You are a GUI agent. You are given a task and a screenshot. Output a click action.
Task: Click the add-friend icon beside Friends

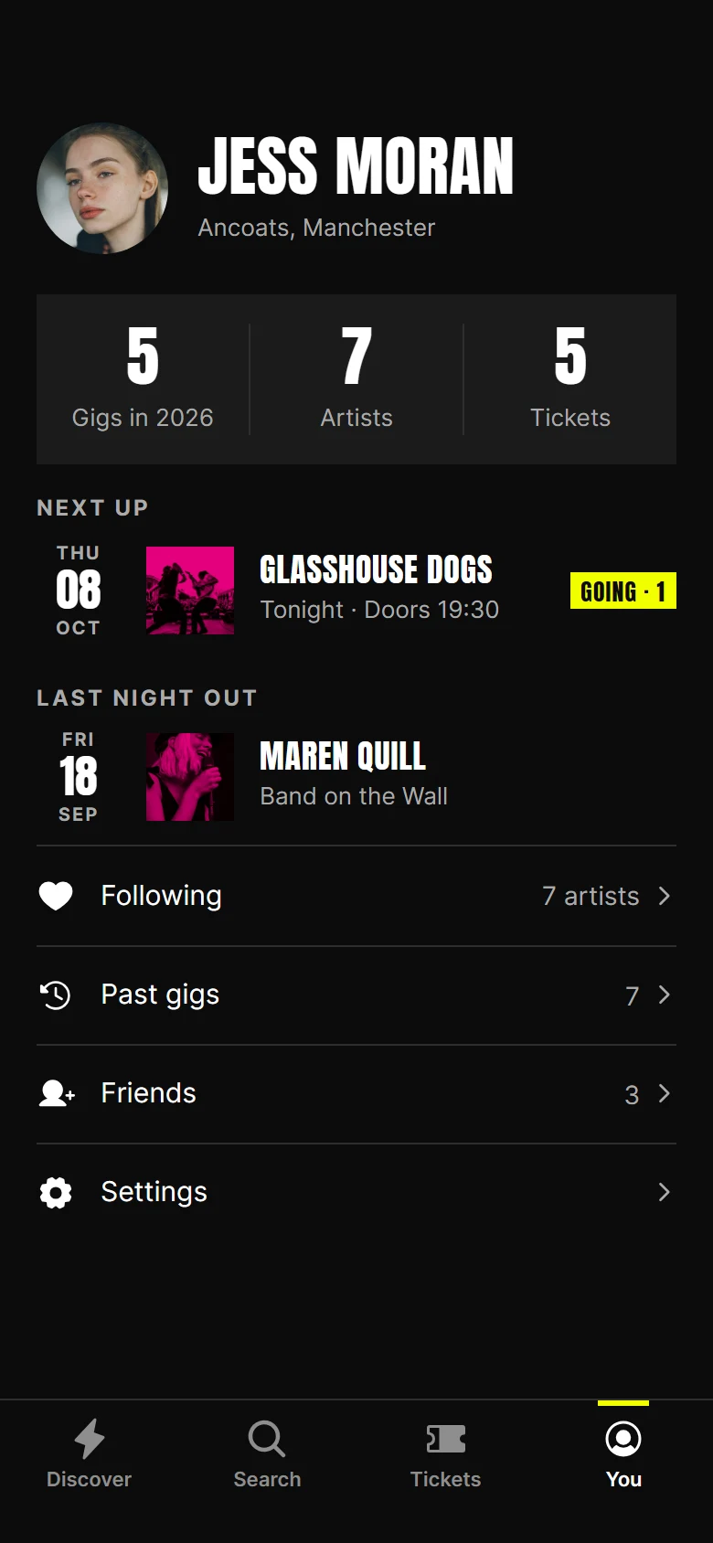point(57,1093)
